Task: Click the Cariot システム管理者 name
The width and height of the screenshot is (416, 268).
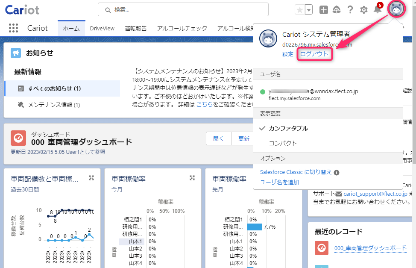Action: pos(316,34)
